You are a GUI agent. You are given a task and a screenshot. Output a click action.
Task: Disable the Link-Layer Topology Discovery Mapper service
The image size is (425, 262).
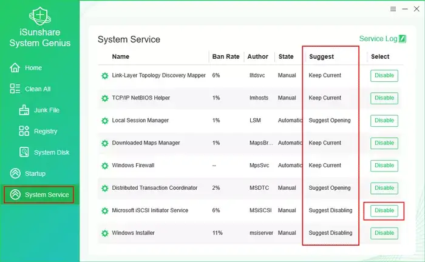pos(384,76)
